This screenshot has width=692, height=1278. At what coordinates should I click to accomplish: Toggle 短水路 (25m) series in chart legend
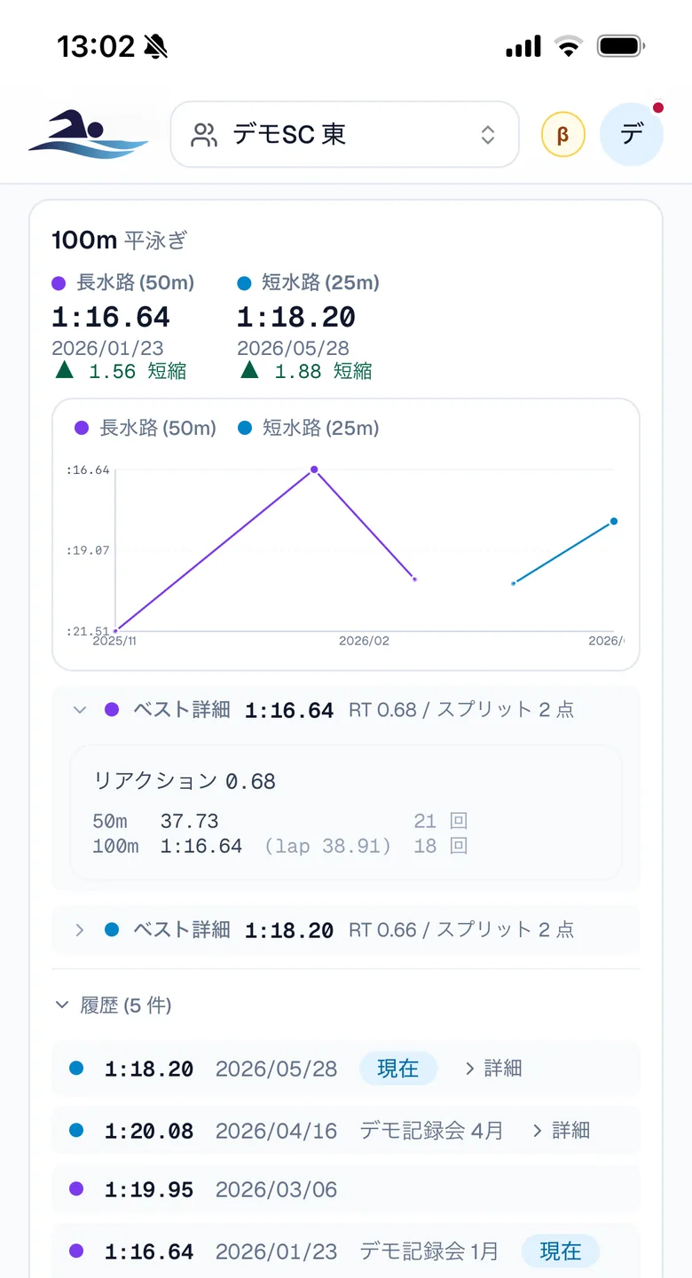click(309, 428)
